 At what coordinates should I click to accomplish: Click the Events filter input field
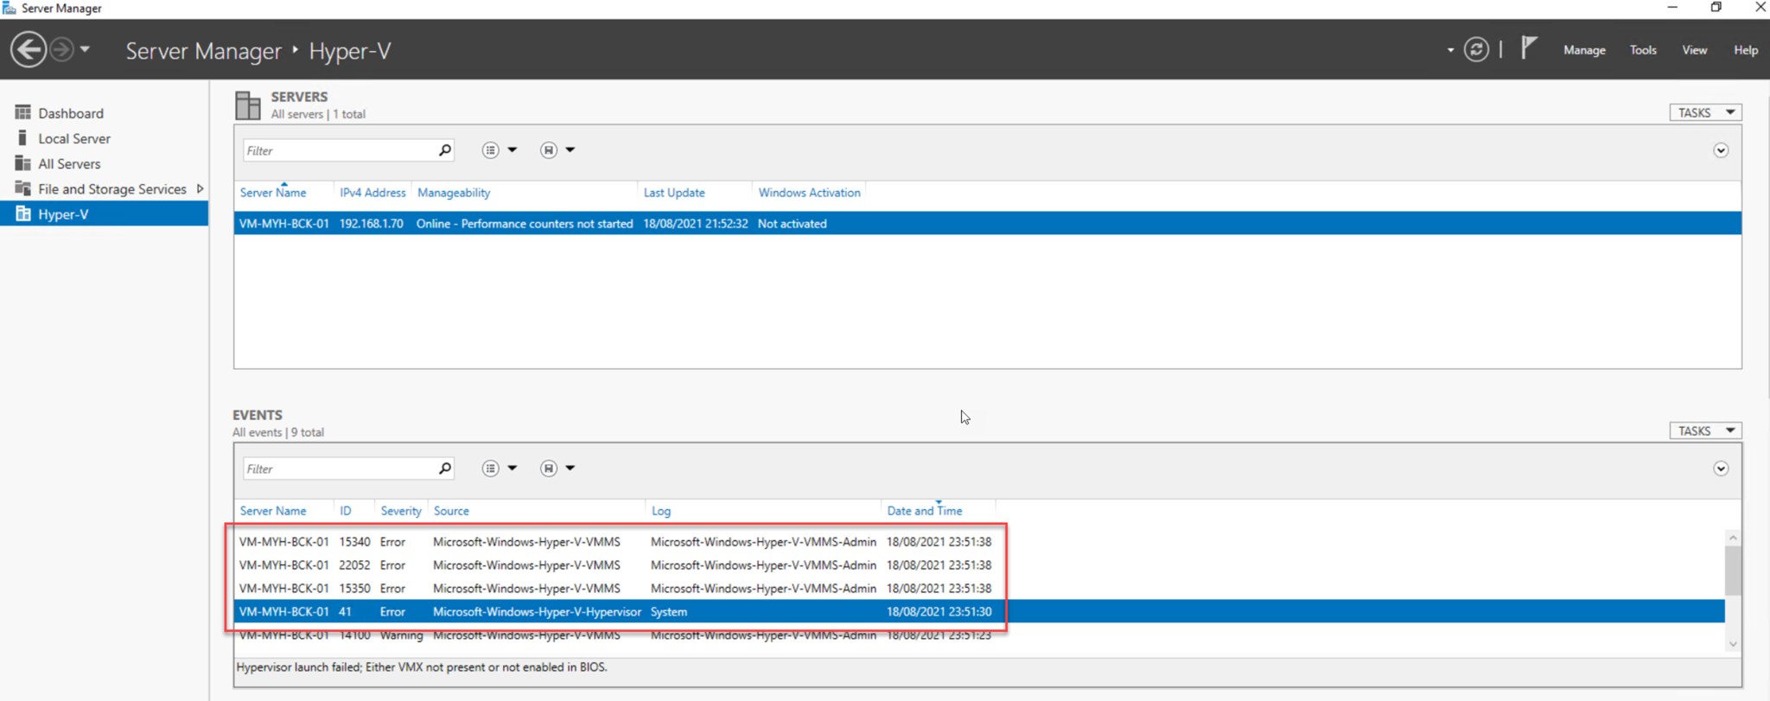click(x=339, y=468)
